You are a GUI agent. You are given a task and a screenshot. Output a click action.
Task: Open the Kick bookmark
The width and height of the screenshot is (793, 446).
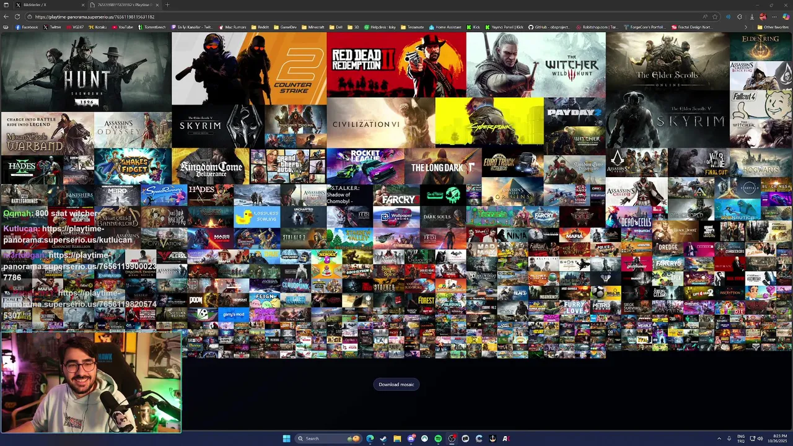point(473,27)
